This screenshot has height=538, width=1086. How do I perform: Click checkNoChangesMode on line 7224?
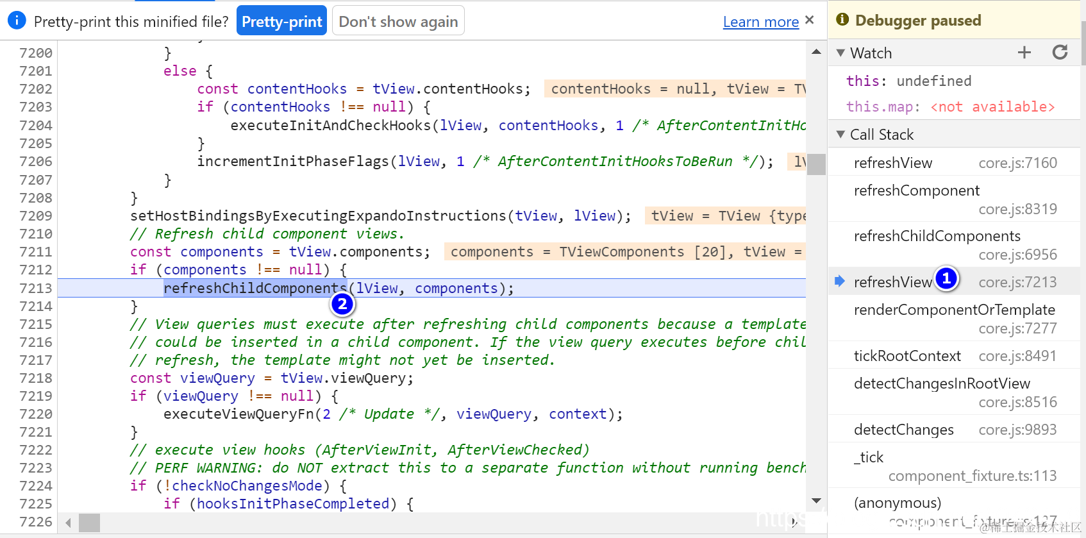[247, 486]
